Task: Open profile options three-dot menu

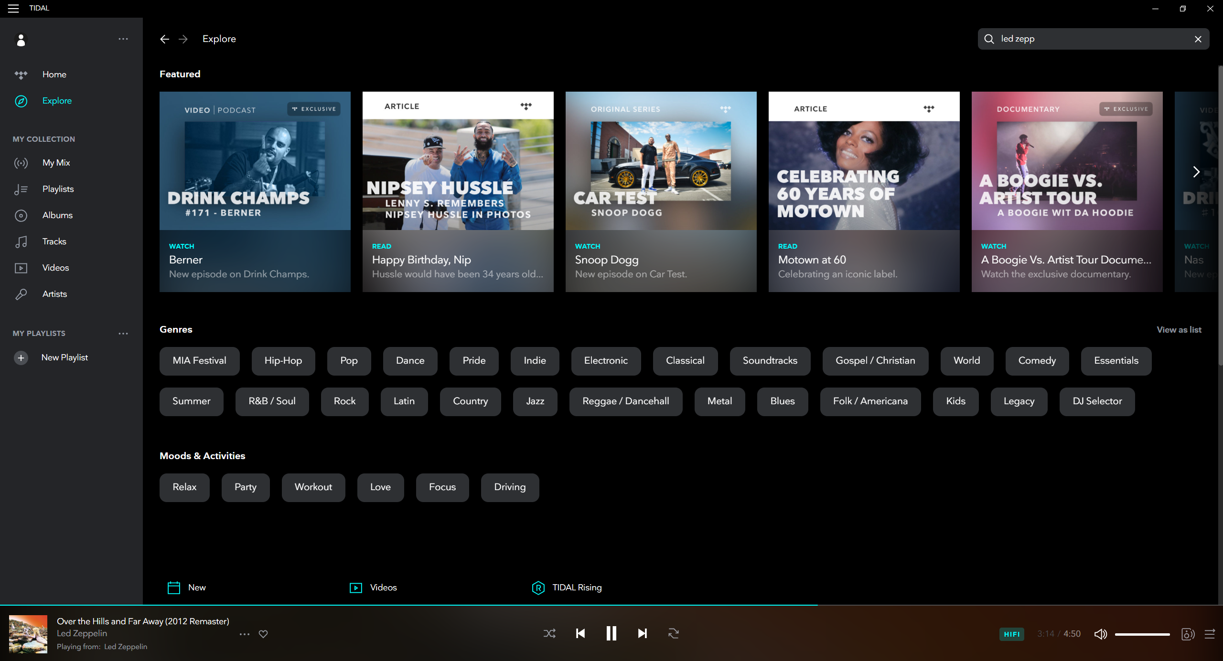Action: pos(123,39)
